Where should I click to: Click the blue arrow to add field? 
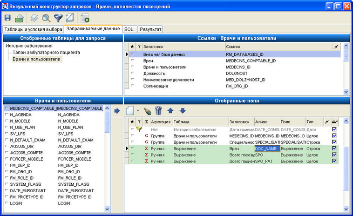coord(117,111)
